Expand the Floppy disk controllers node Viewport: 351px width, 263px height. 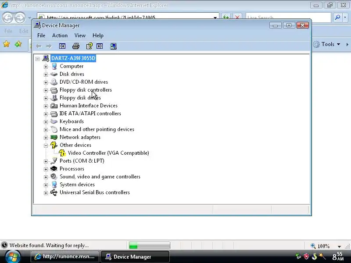coord(46,90)
